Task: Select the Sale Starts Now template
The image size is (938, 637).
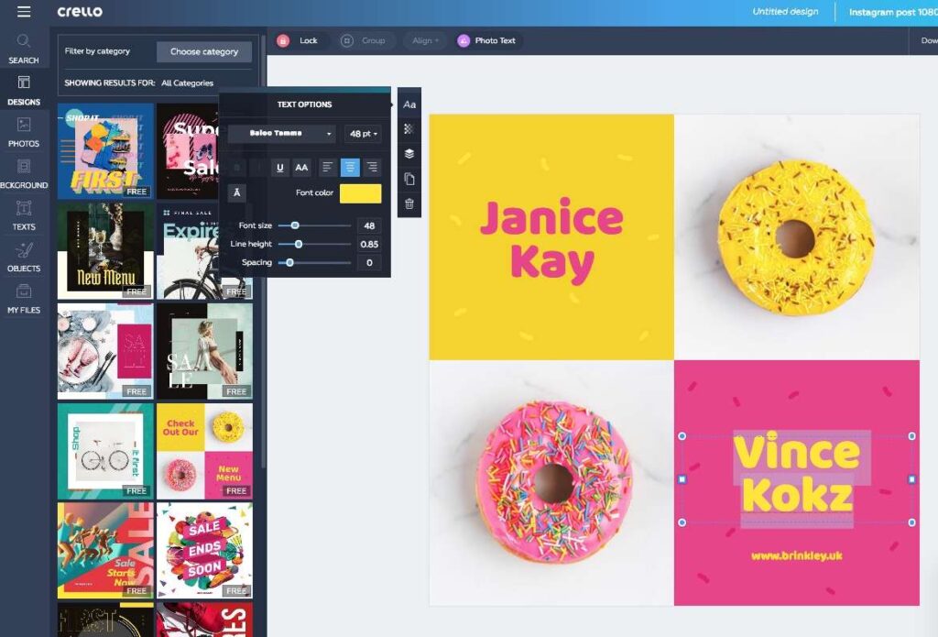Action: click(x=105, y=550)
